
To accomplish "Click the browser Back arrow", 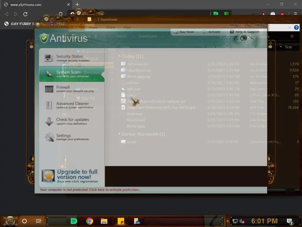I will click(x=6, y=14).
